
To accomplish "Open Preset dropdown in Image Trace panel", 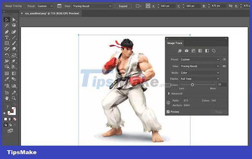I will click(200, 59).
